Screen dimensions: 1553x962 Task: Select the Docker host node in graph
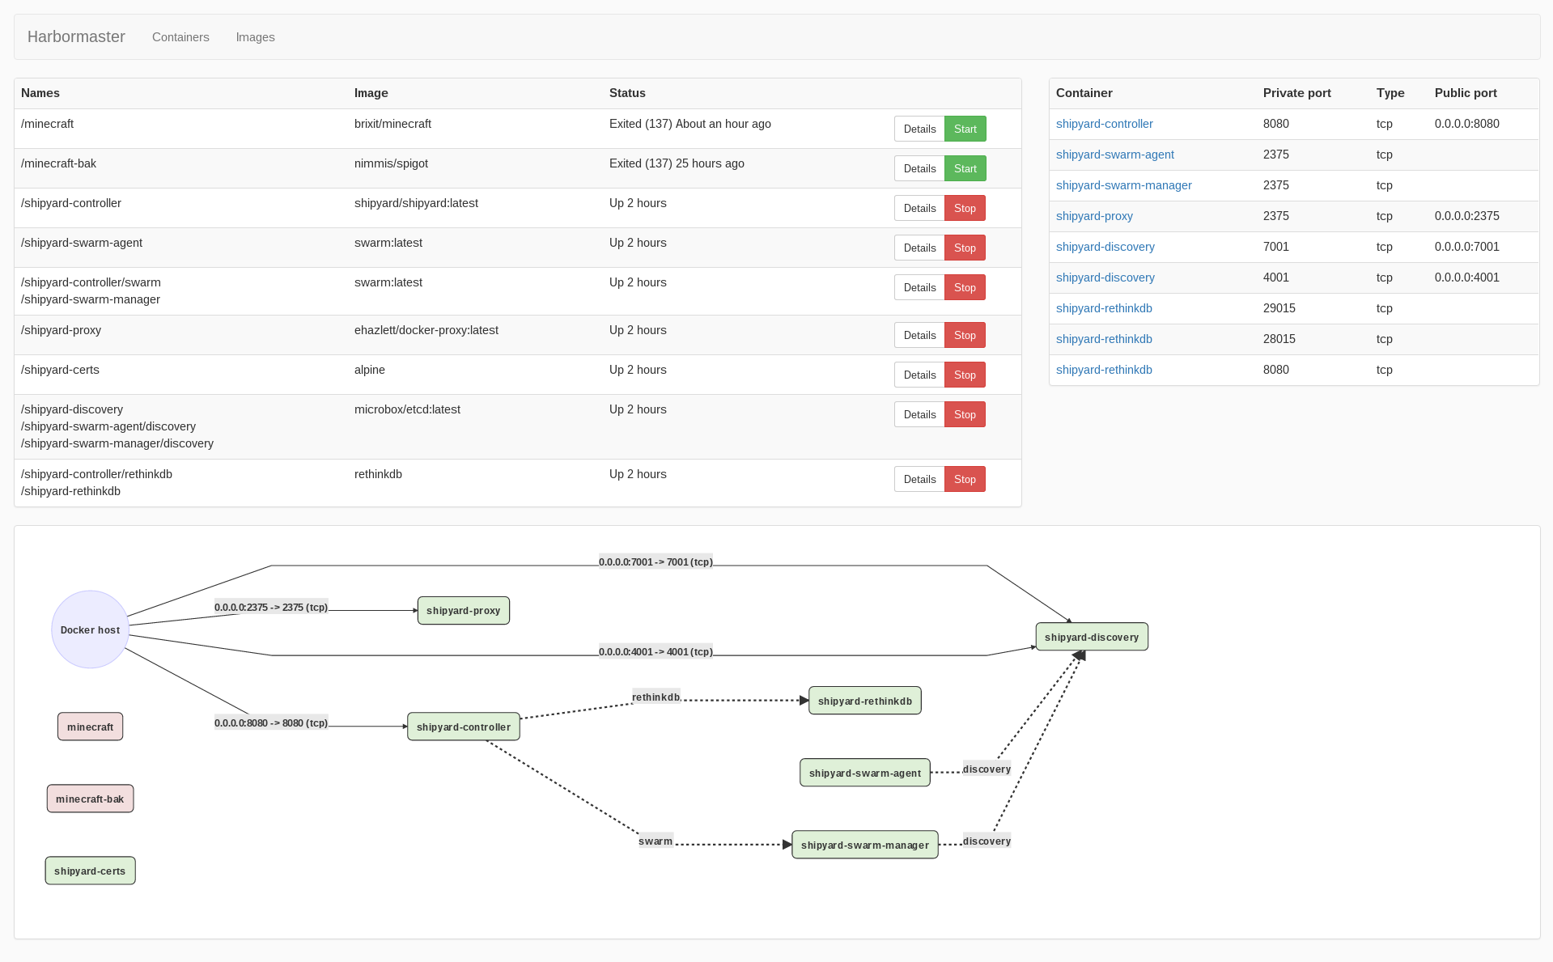(90, 629)
